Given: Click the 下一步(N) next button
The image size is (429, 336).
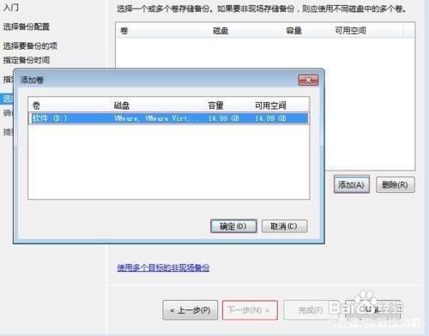Looking at the screenshot, I should tap(250, 310).
